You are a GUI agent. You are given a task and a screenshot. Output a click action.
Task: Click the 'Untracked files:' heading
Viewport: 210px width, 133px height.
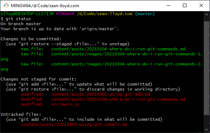pos(21,114)
